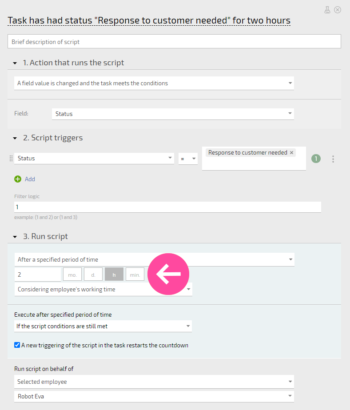
Task: Uncheck 'new triggering restarts the countdown' checkbox
Action: pyautogui.click(x=17, y=345)
